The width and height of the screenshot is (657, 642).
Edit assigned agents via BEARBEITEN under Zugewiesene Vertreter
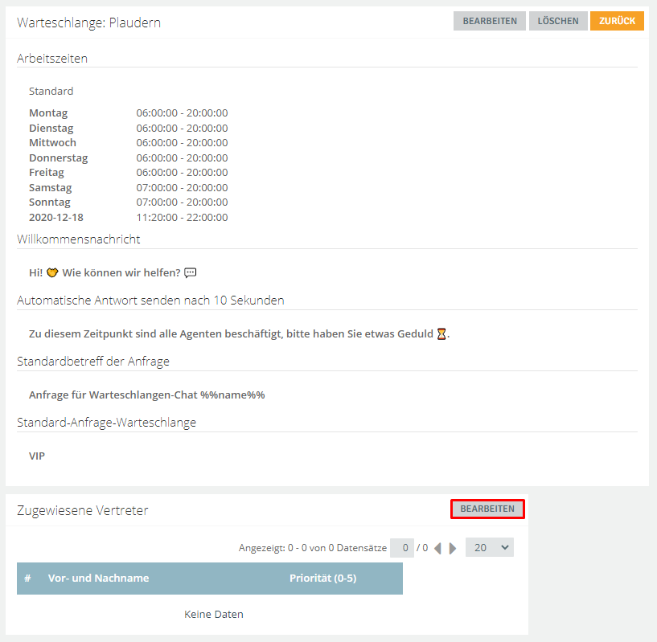point(487,509)
